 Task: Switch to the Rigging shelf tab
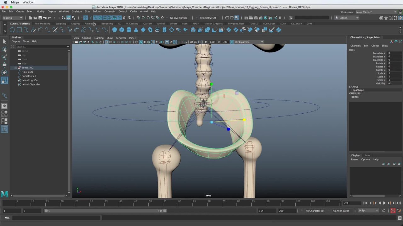point(75,24)
